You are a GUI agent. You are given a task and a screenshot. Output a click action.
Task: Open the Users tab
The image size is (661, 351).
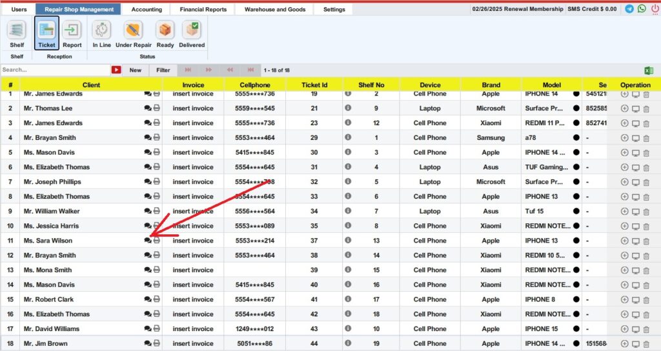(19, 9)
